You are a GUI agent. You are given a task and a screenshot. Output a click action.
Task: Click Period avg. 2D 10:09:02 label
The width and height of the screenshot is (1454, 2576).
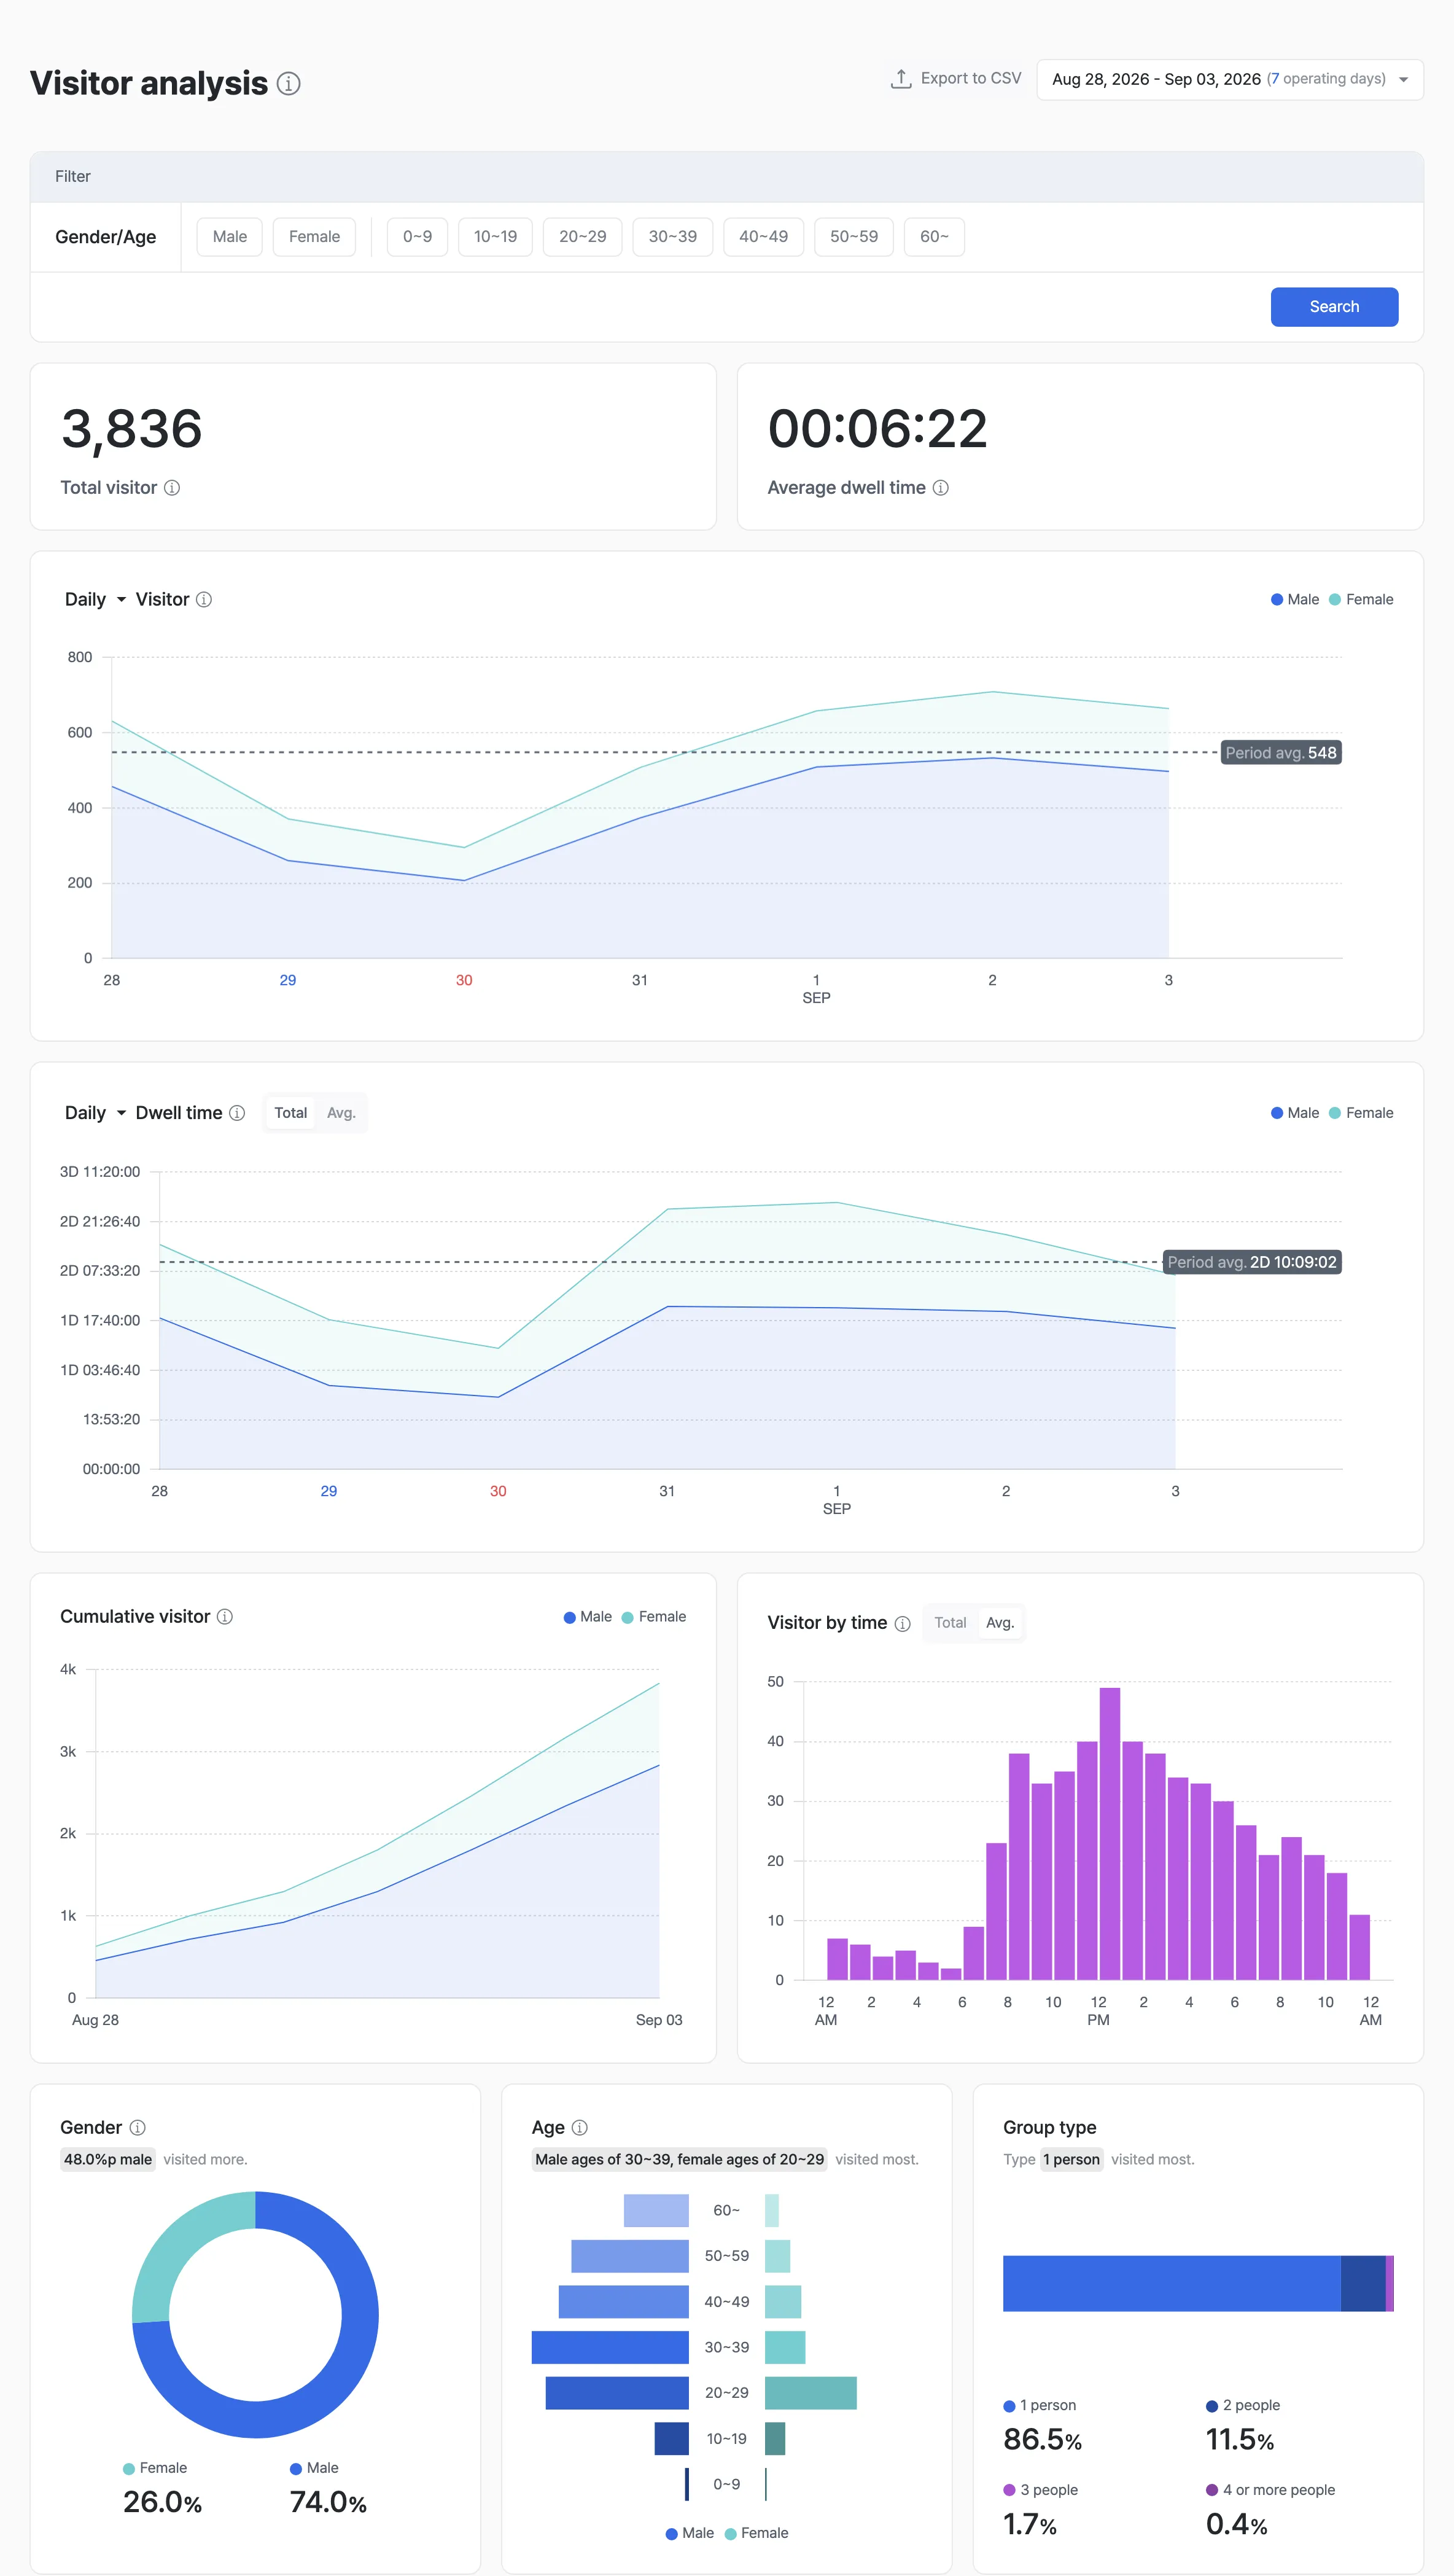[x=1252, y=1262]
